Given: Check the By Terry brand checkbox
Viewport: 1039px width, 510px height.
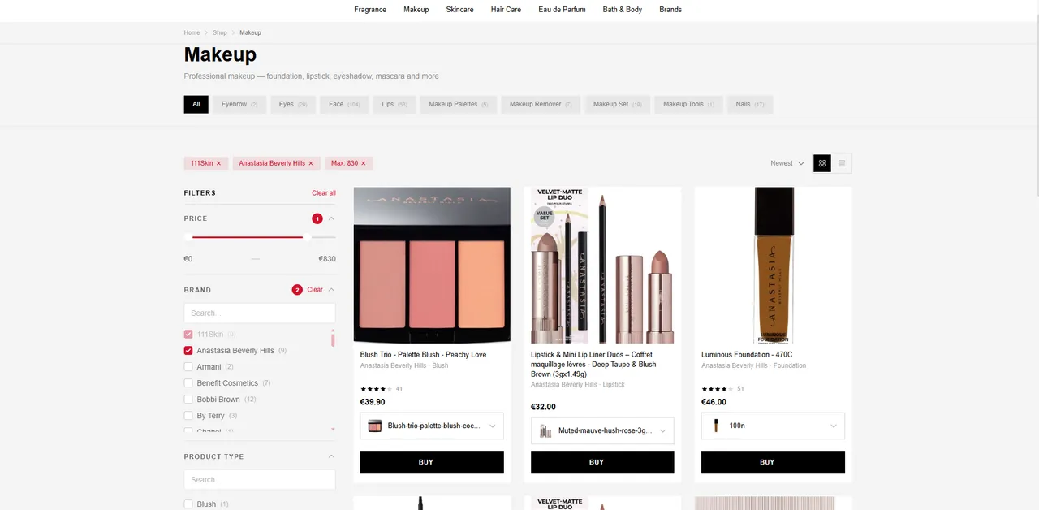Looking at the screenshot, I should click(x=188, y=416).
